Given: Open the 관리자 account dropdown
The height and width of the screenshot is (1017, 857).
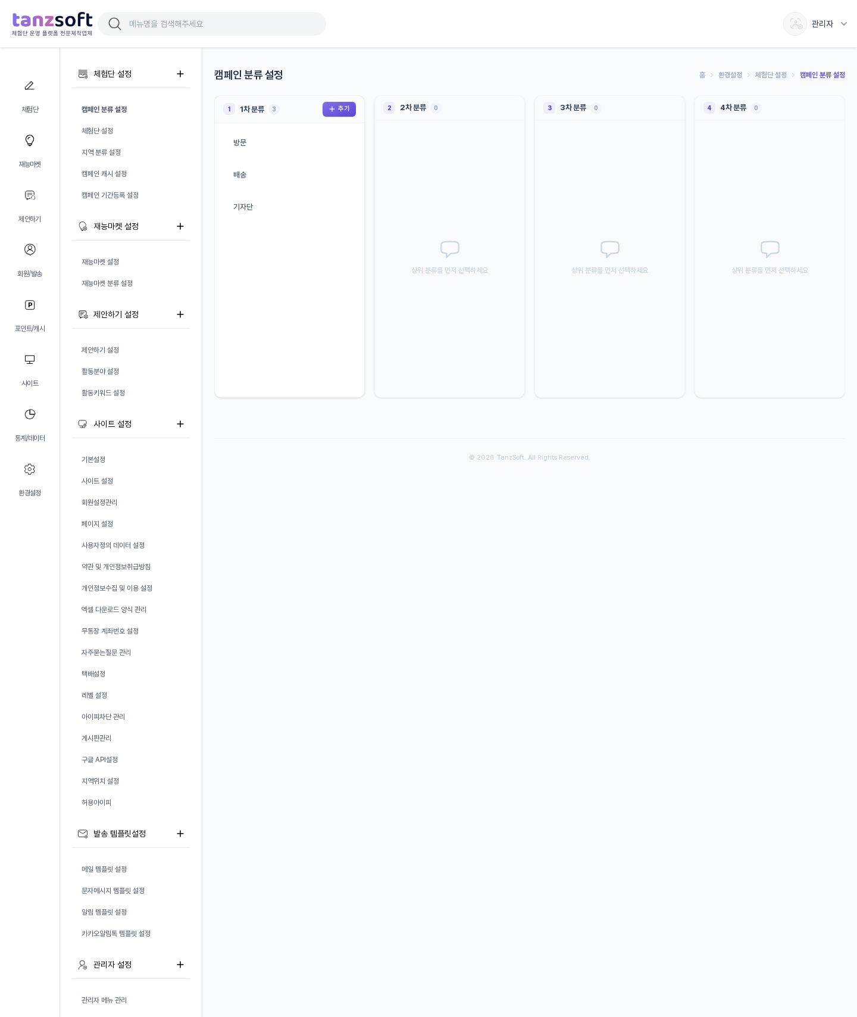Looking at the screenshot, I should pos(815,24).
